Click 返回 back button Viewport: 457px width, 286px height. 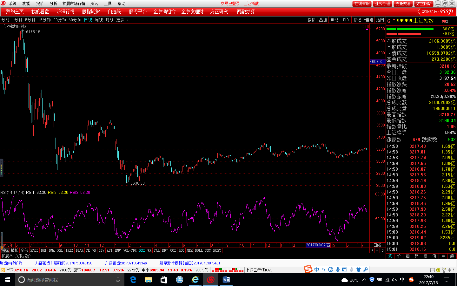click(380, 20)
